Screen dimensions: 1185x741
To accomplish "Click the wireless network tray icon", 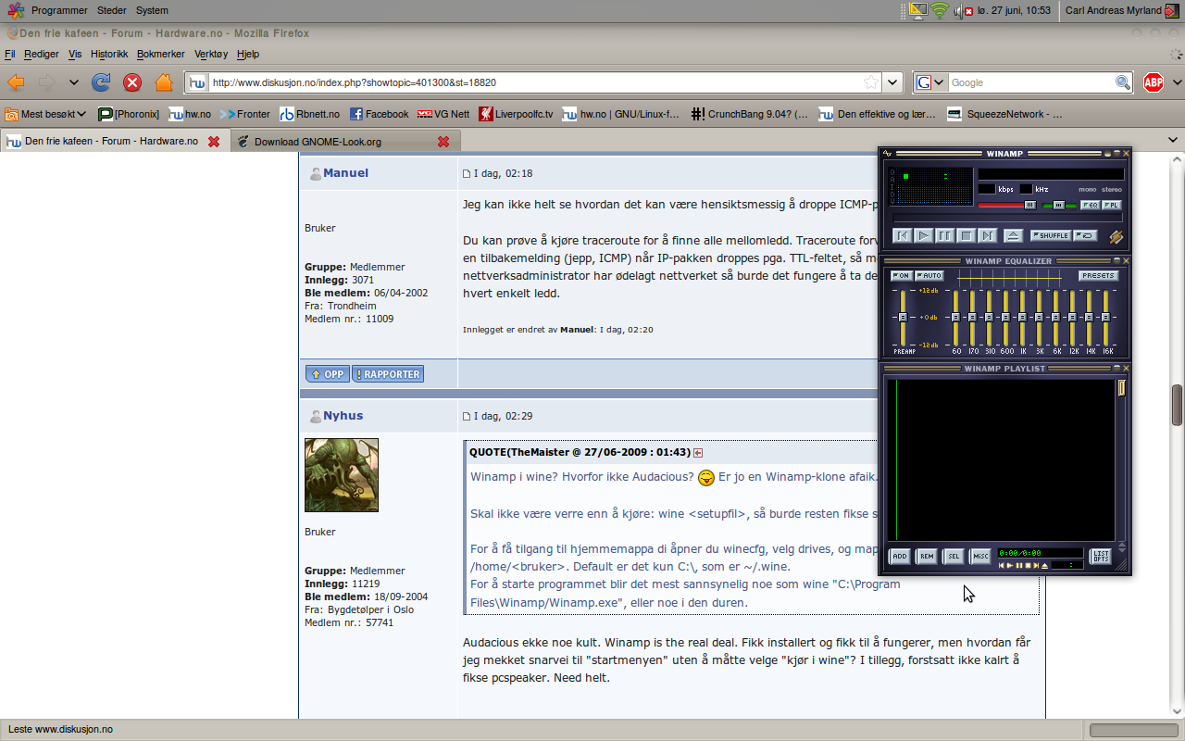I will (x=940, y=10).
